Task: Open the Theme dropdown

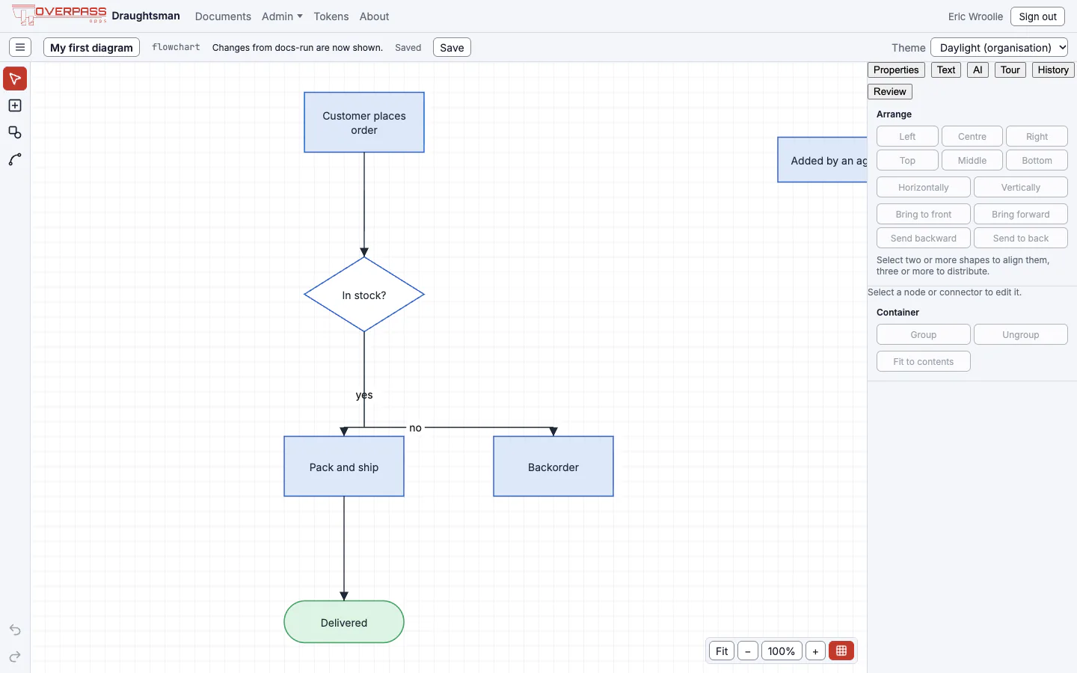Action: (999, 47)
